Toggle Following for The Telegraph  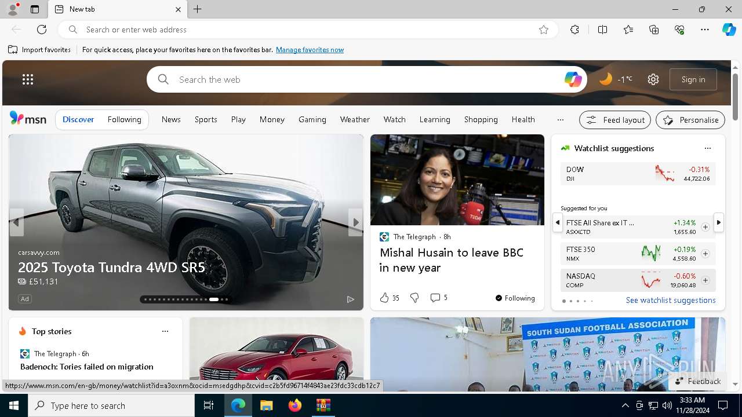coord(515,298)
